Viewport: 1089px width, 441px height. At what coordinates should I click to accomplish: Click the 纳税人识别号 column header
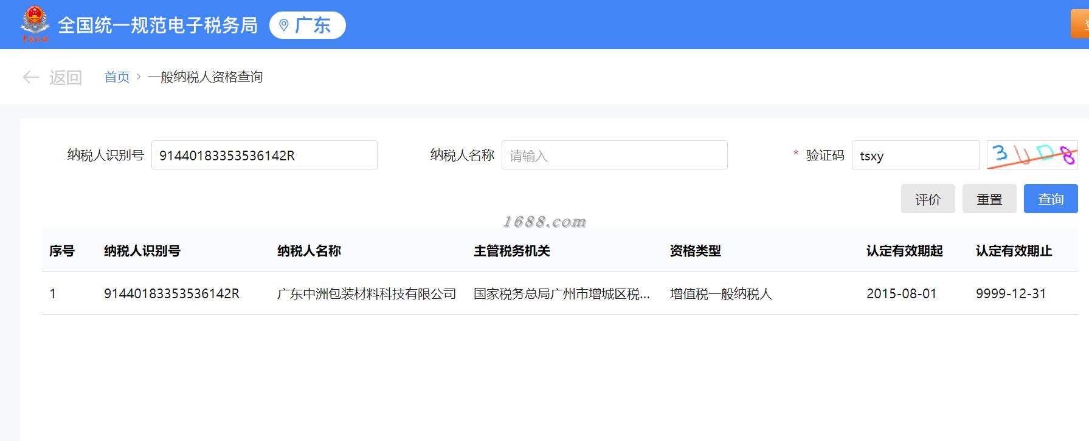[142, 251]
